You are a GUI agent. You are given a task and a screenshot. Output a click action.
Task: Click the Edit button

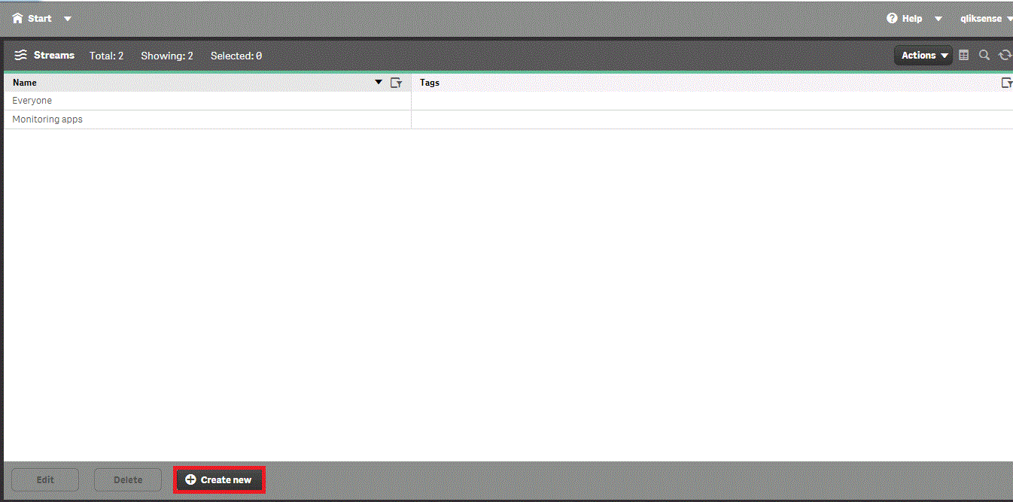pyautogui.click(x=45, y=479)
